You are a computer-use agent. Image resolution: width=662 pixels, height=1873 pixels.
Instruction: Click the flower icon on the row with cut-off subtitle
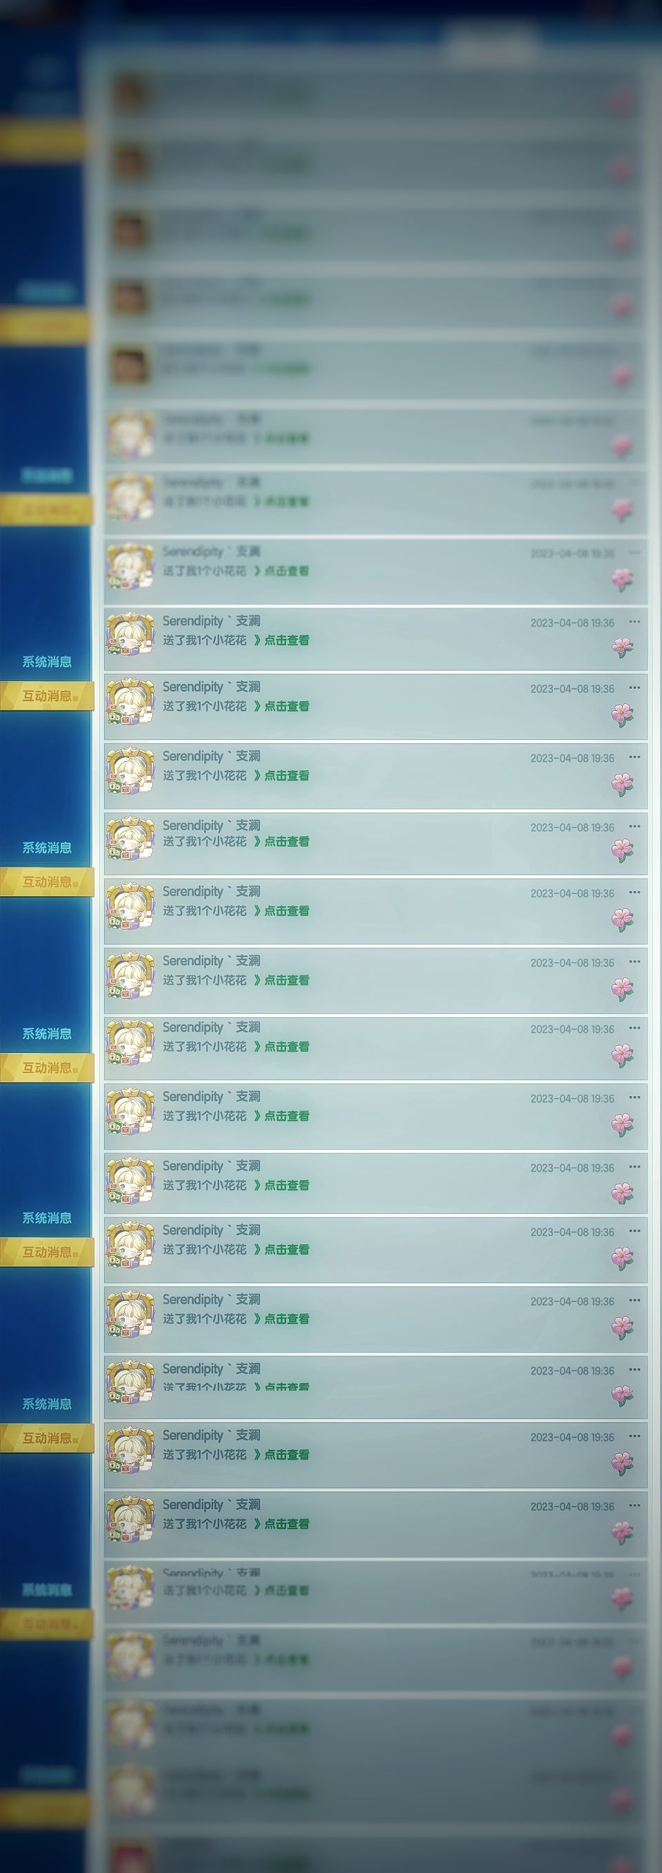(622, 1394)
